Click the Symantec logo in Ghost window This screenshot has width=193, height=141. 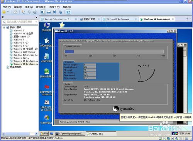point(124,109)
